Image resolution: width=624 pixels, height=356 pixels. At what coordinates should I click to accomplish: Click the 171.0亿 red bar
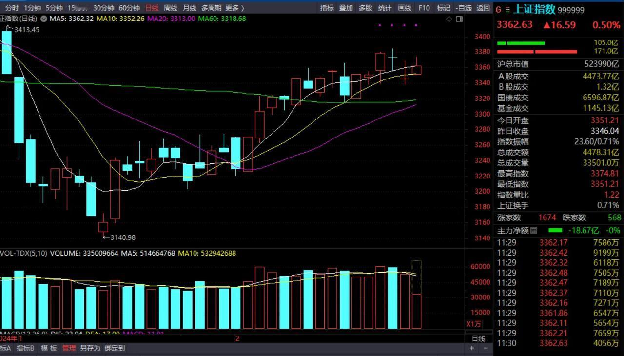pos(537,52)
